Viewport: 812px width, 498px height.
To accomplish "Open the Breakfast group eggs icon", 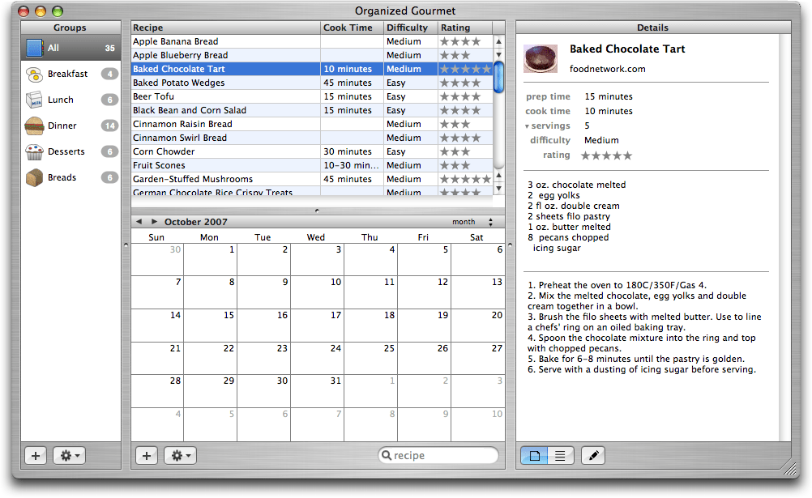I will point(35,74).
